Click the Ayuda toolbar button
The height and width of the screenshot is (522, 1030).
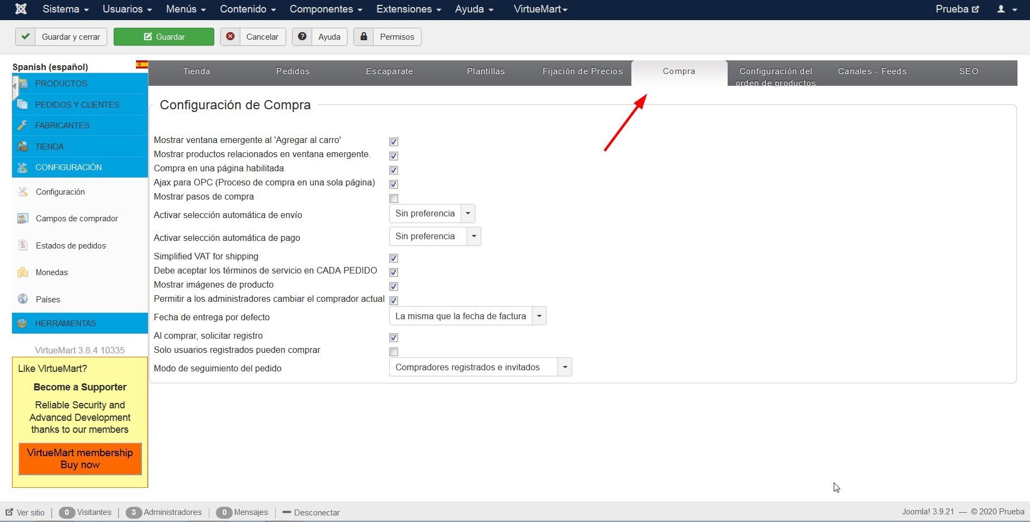[x=320, y=36]
